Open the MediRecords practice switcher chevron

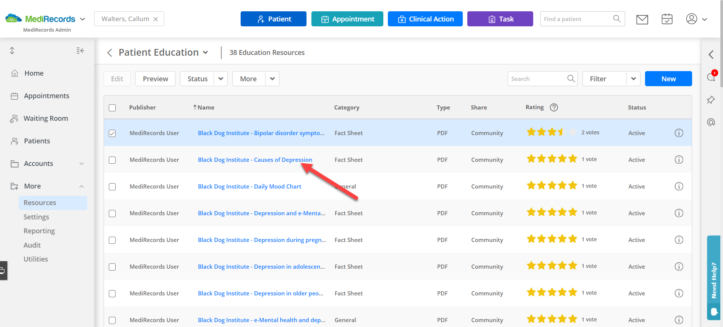coord(82,19)
